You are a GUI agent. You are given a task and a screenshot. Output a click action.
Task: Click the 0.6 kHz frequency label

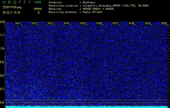point(2,102)
